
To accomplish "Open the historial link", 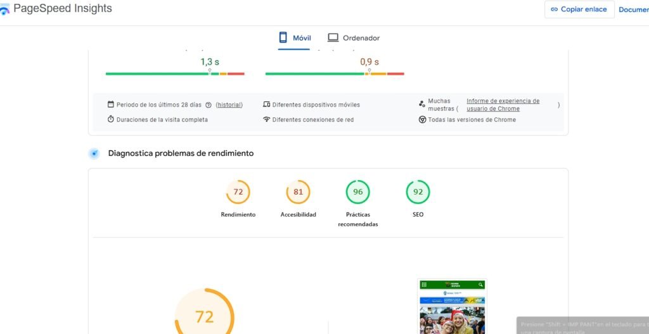I will coord(229,105).
